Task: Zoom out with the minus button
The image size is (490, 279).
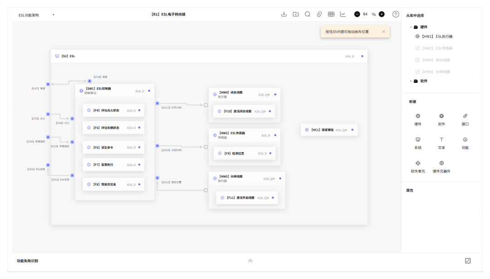Action: tap(357, 14)
